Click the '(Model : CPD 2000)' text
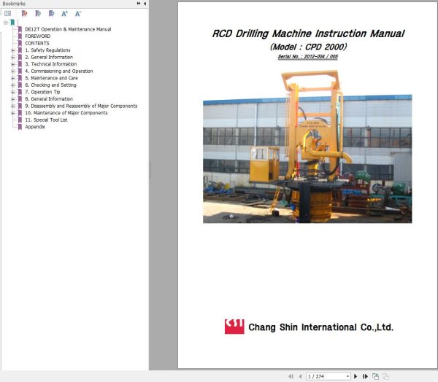Image resolution: width=438 pixels, height=382 pixels. [308, 47]
